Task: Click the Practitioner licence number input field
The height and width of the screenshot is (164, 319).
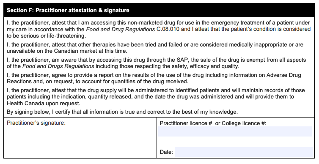Action: coord(235,131)
